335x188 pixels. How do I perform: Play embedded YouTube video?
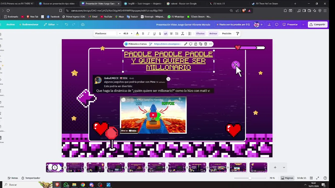point(153,115)
